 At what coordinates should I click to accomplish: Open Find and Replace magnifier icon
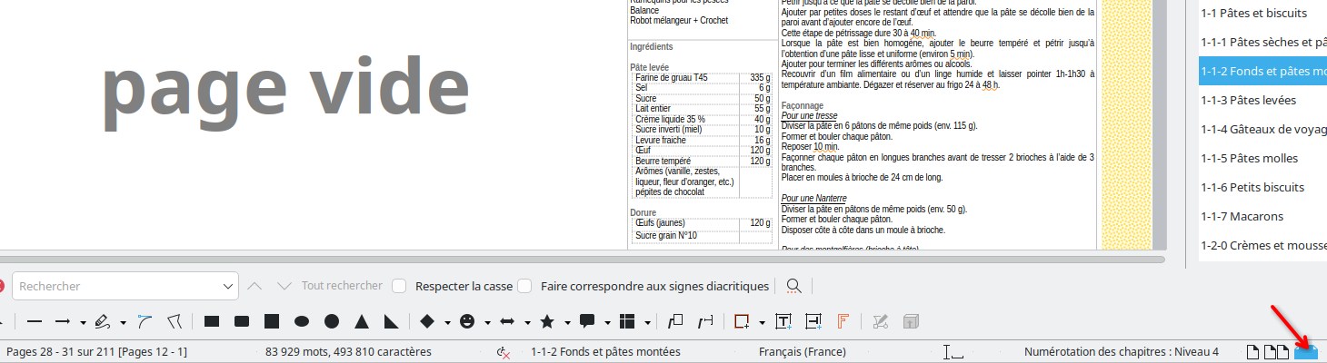793,286
